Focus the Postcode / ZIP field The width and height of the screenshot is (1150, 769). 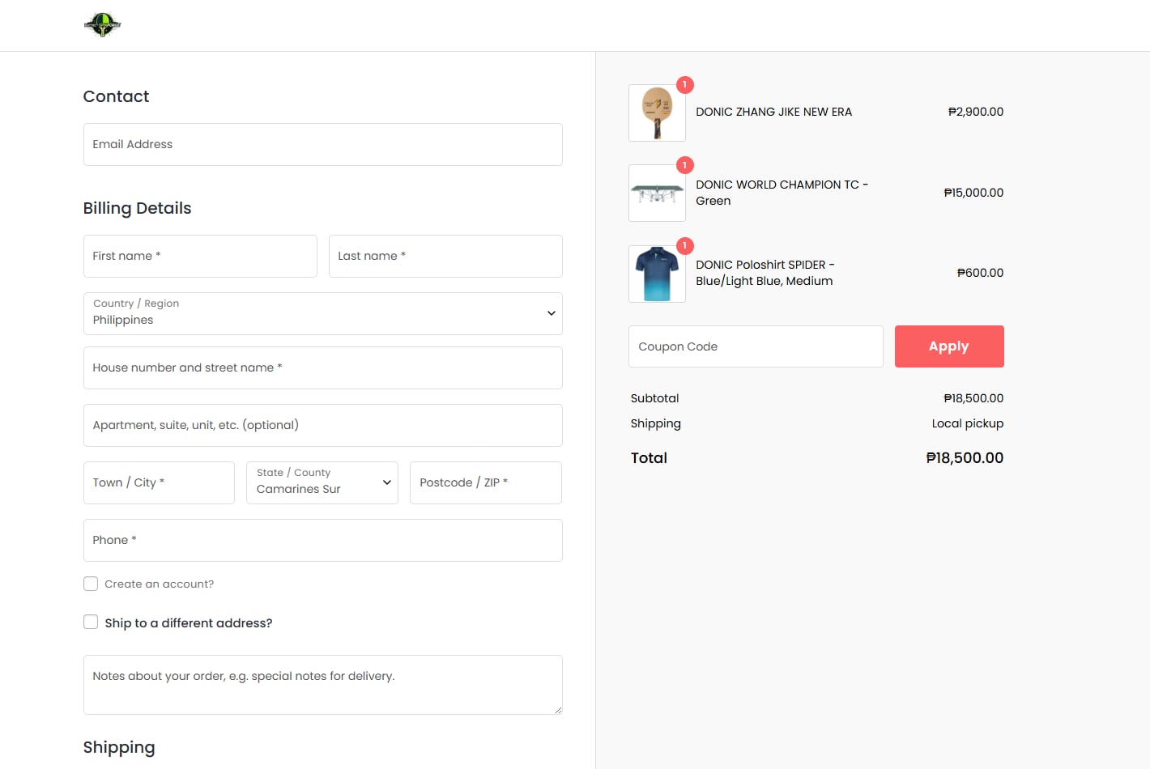486,482
